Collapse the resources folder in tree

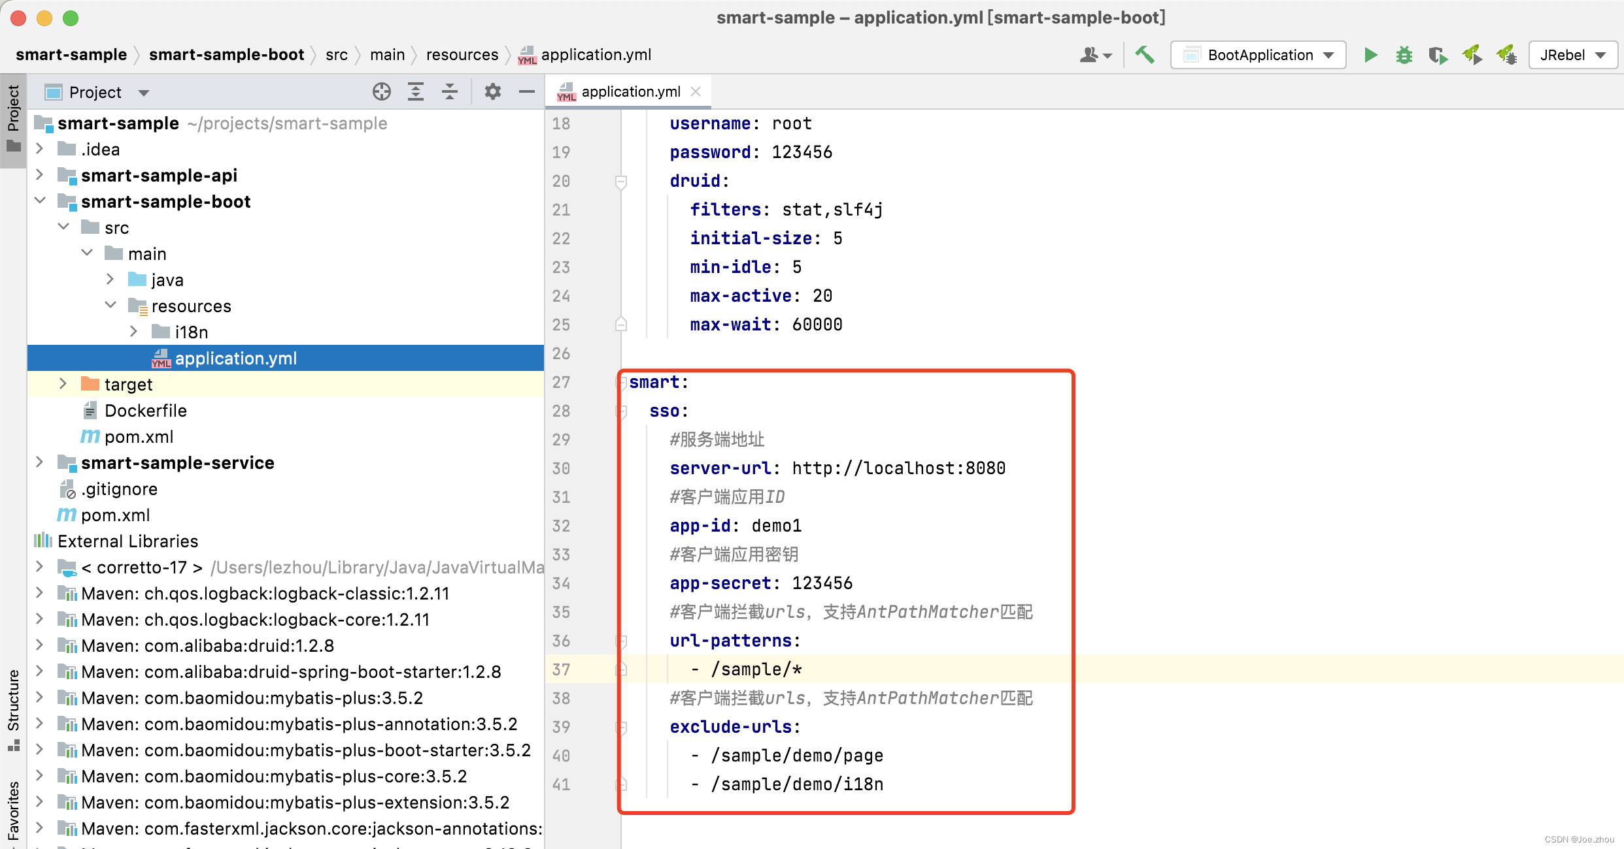coord(110,306)
